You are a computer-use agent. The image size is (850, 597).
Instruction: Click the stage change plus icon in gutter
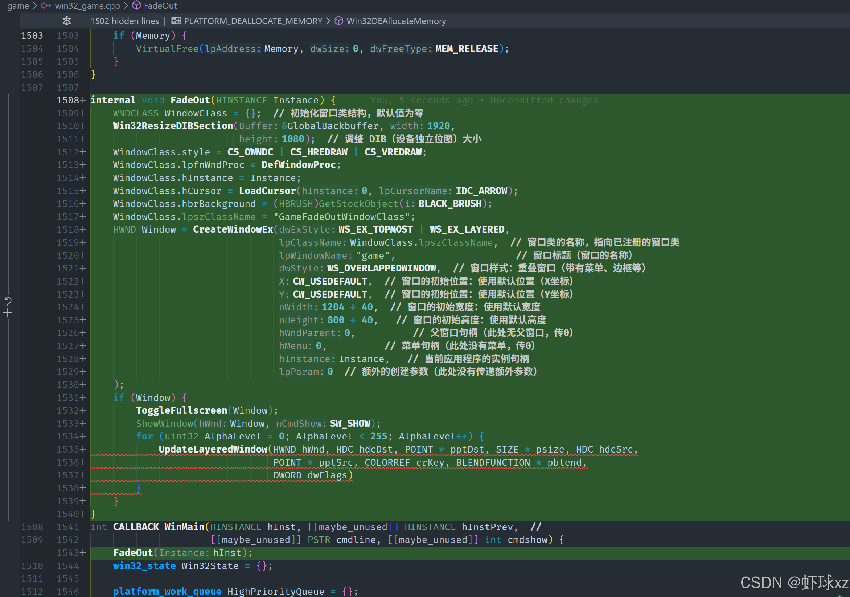pos(8,313)
